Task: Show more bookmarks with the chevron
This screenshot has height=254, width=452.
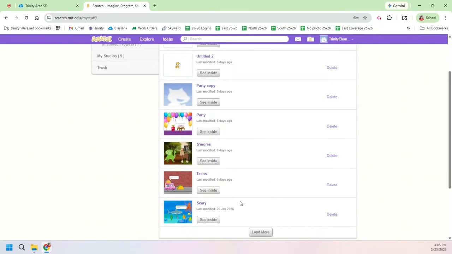Action: tap(408, 28)
